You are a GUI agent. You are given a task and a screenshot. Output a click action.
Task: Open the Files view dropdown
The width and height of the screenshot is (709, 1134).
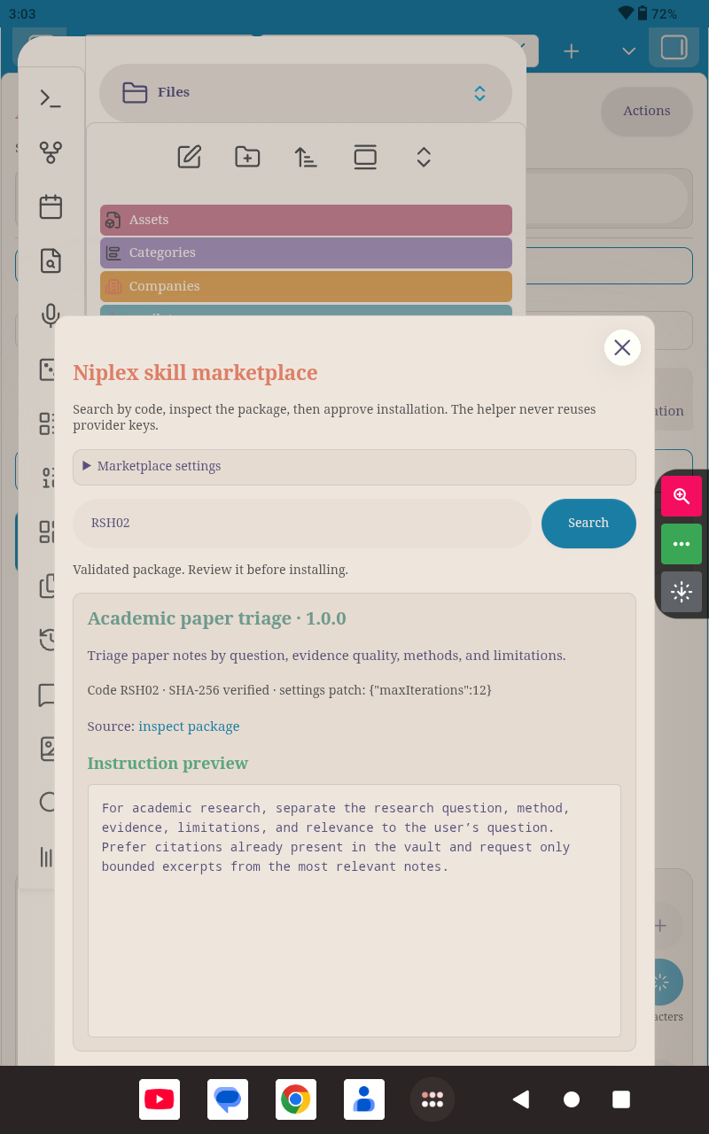306,92
